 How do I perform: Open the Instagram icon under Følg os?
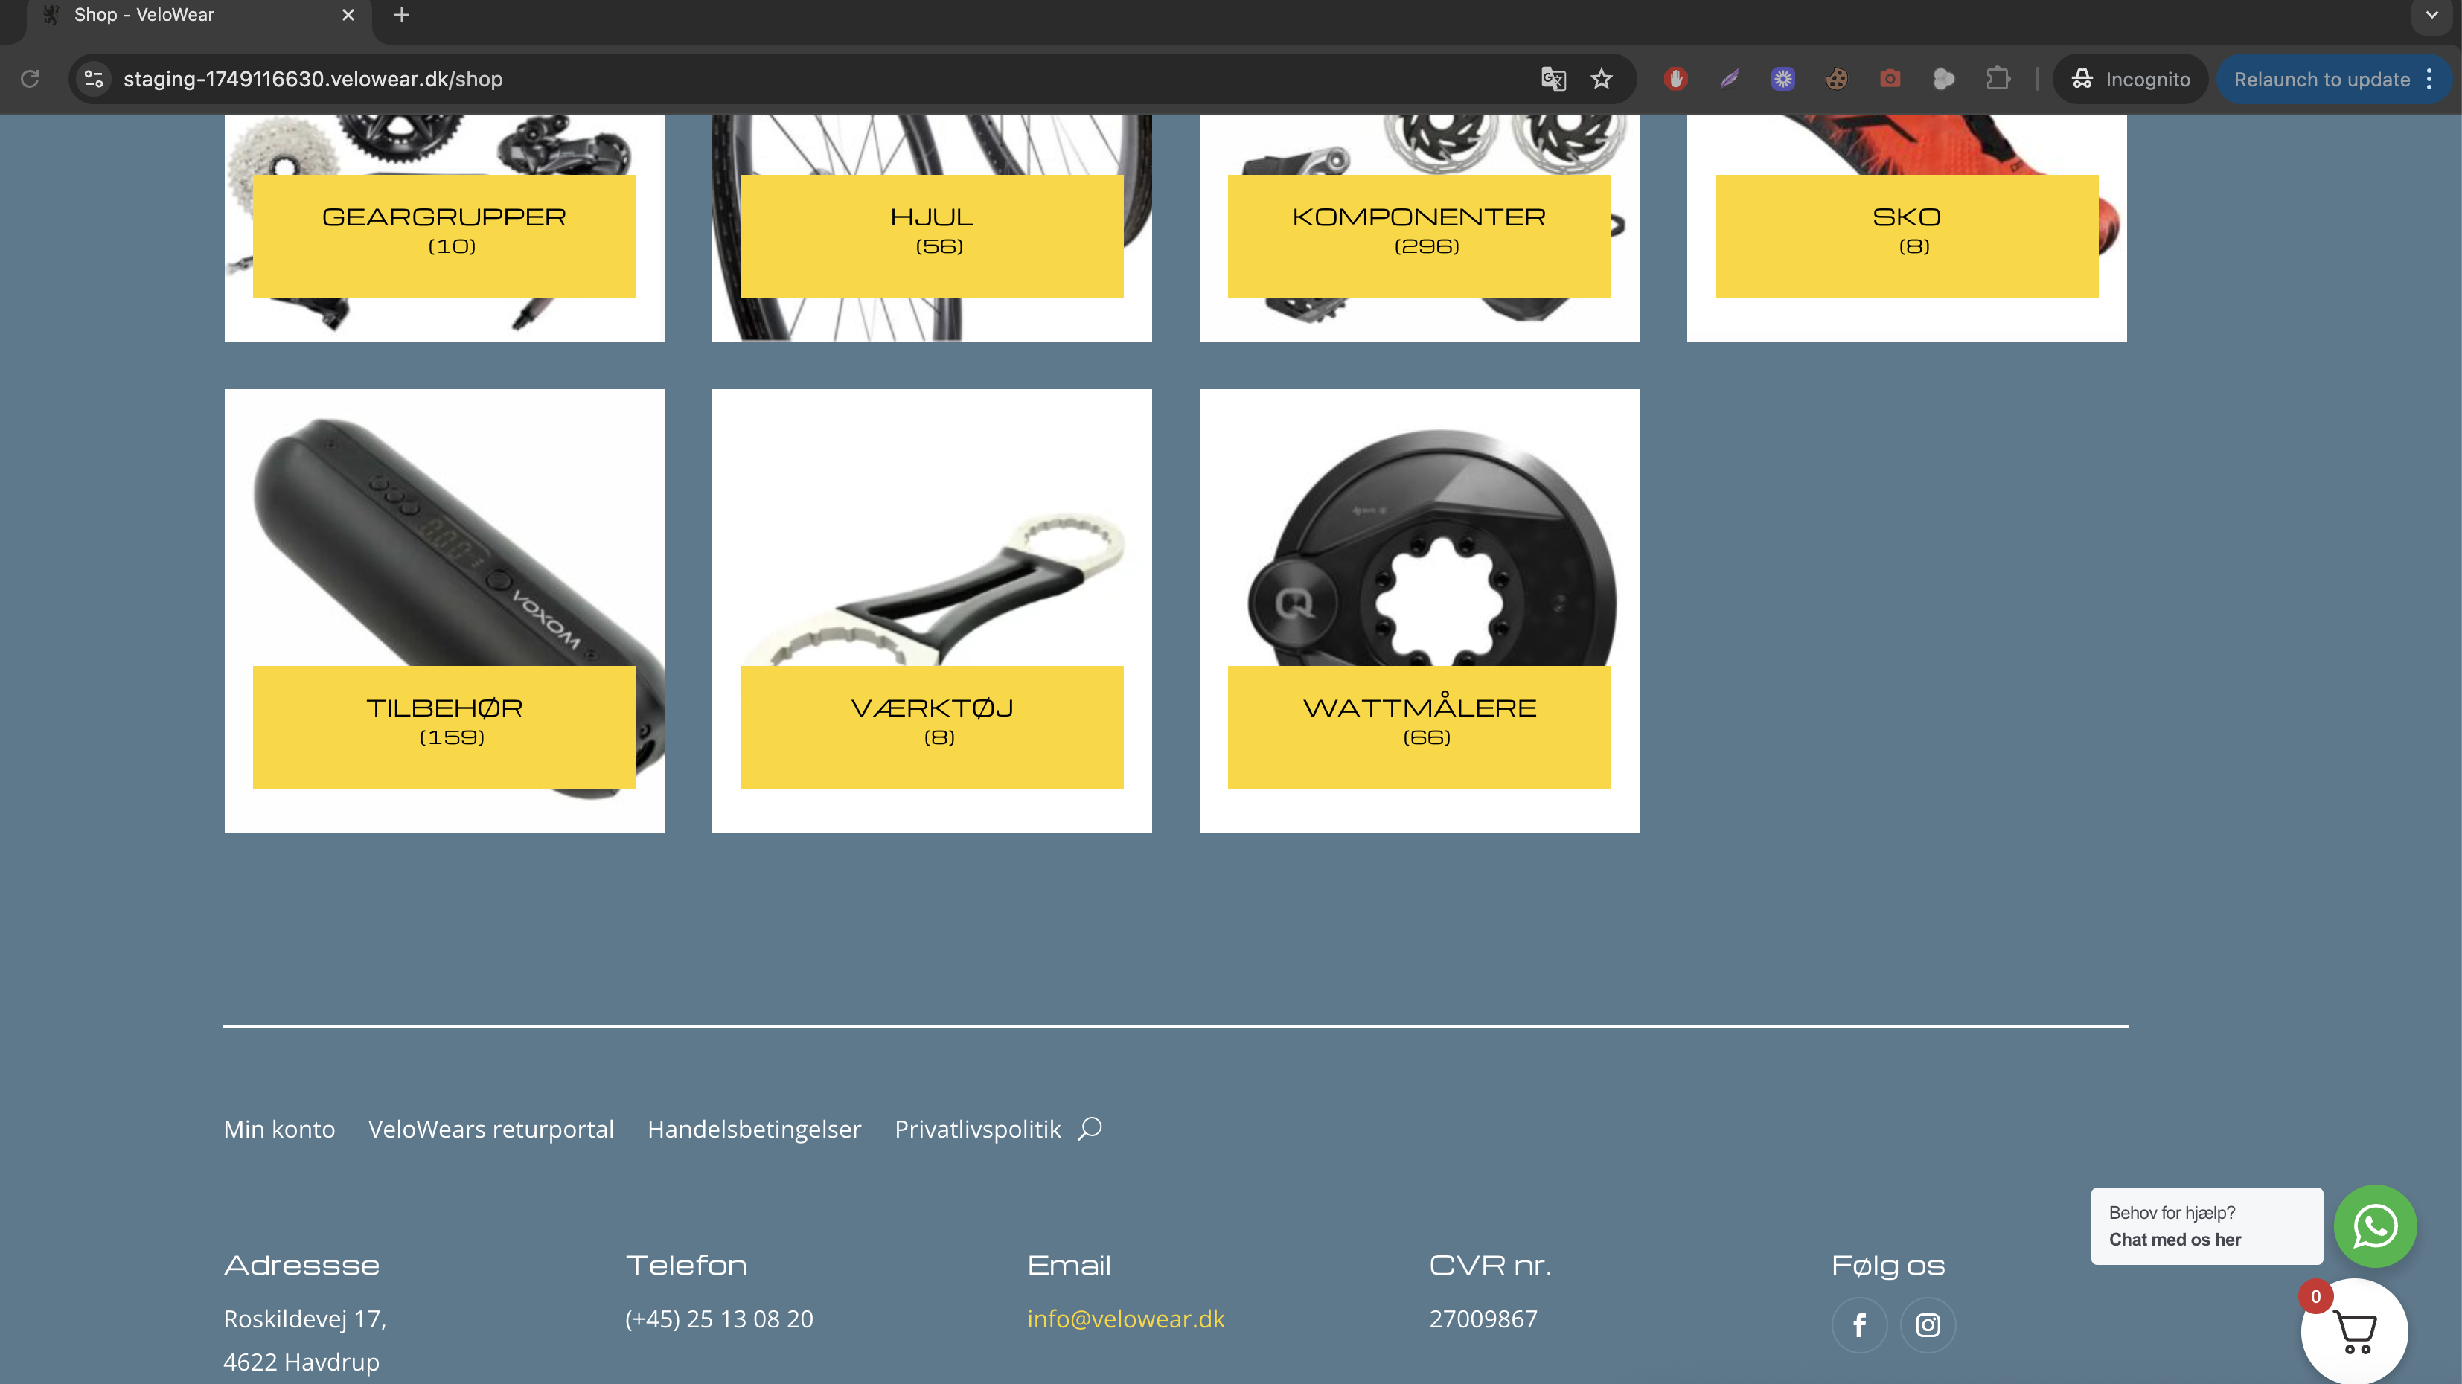pyautogui.click(x=1928, y=1324)
